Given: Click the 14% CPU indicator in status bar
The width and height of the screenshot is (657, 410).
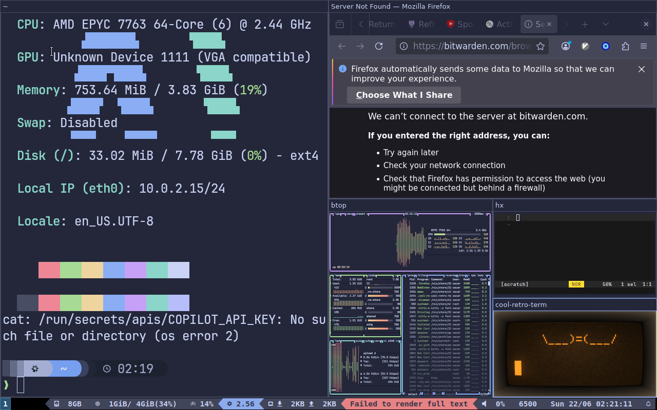Looking at the screenshot, I should [202, 404].
